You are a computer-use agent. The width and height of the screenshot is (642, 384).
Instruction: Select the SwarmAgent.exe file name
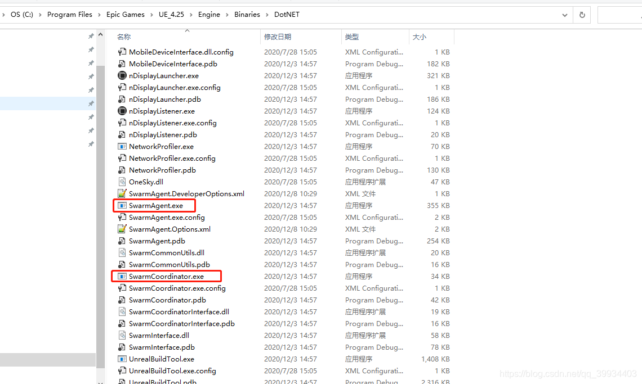coord(156,206)
